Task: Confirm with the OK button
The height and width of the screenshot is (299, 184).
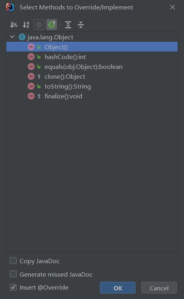Action: [118, 288]
